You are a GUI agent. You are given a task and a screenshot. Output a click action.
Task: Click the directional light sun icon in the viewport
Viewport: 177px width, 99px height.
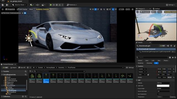click(x=29, y=38)
